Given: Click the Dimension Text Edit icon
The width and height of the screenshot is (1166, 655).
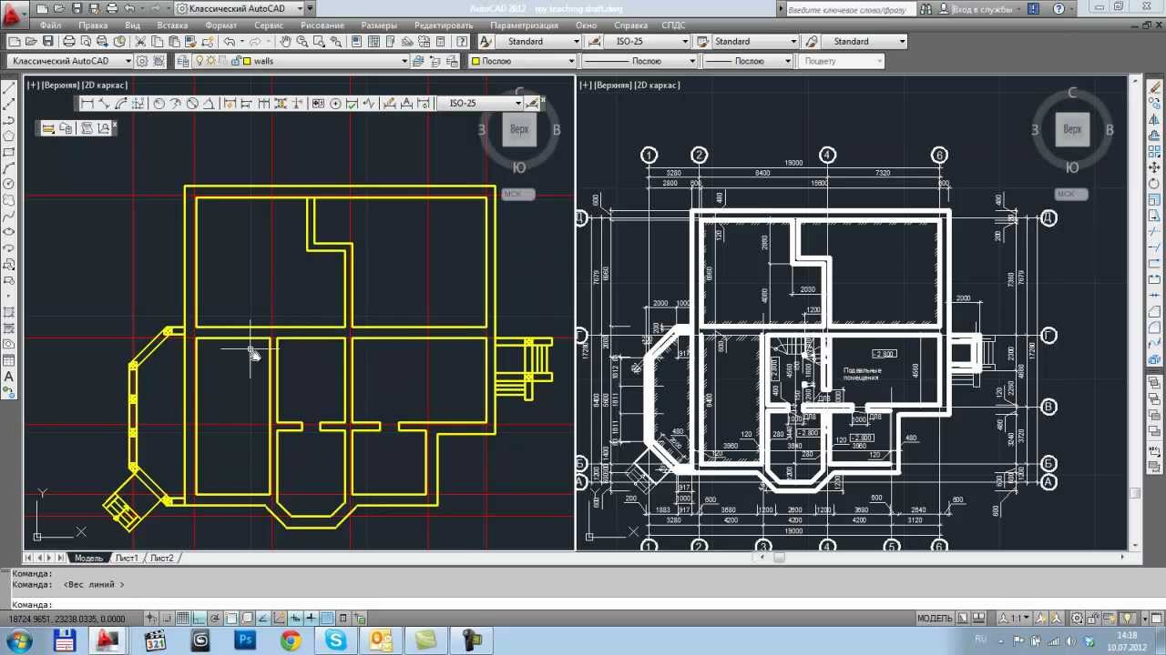Looking at the screenshot, I should 406,104.
